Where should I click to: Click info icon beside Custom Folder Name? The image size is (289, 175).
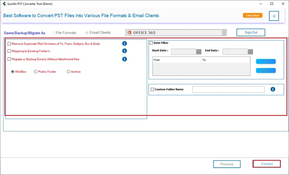pyautogui.click(x=273, y=89)
